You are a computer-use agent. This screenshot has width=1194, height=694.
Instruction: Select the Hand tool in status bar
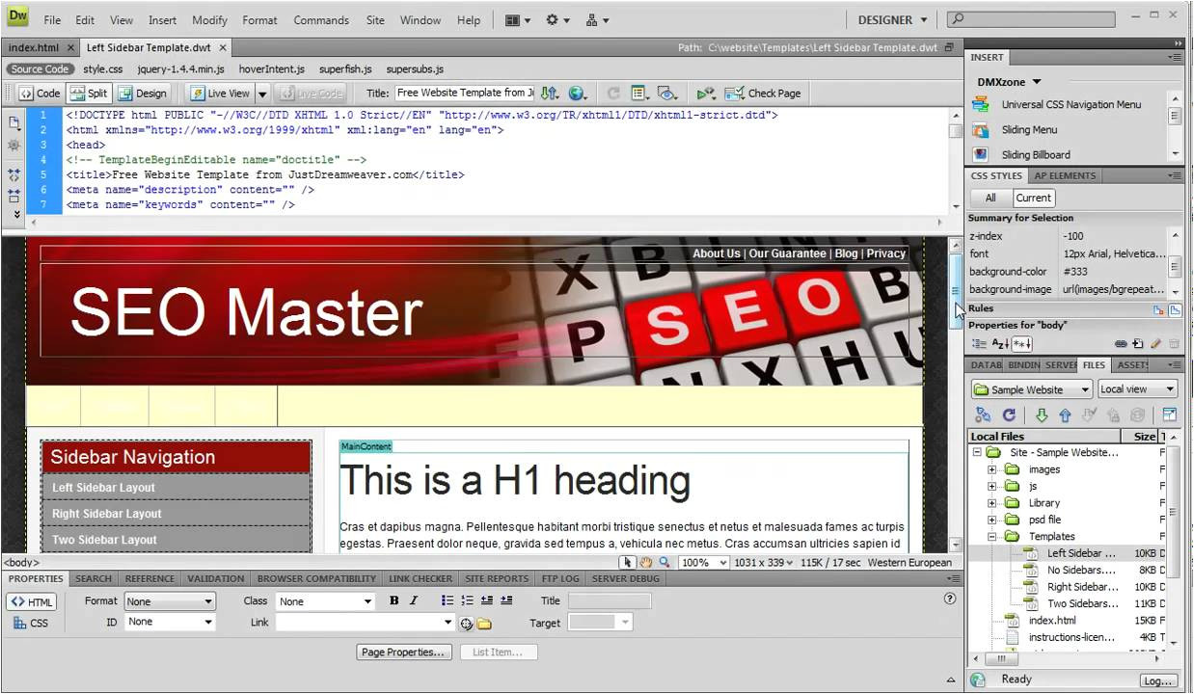(x=645, y=563)
